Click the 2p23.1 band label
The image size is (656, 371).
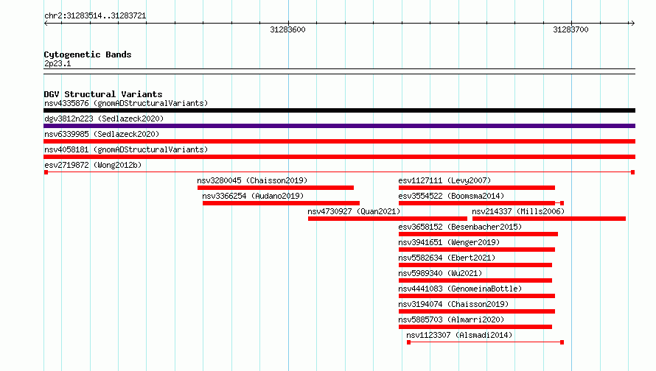pos(57,63)
